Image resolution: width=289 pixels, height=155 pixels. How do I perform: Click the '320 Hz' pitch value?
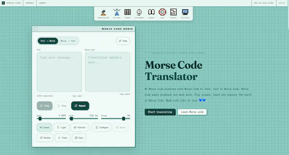point(94,116)
